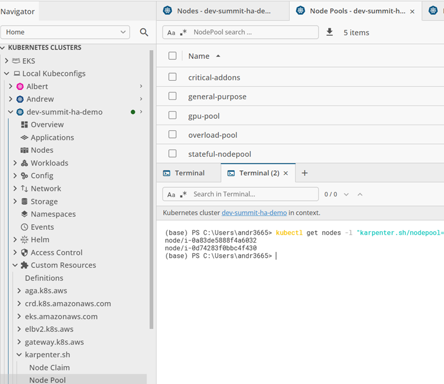Viewport: 444px width, 384px height.
Task: Toggle regex option in NodePool search
Action: 184,33
